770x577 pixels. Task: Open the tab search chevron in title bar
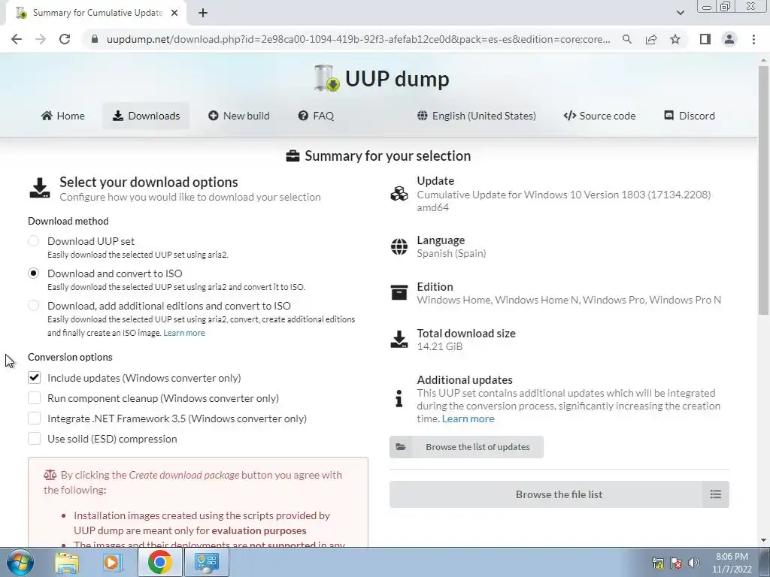680,13
